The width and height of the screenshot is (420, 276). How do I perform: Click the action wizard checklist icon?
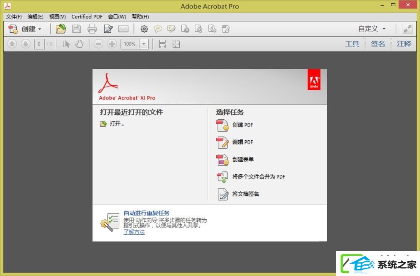tap(110, 222)
